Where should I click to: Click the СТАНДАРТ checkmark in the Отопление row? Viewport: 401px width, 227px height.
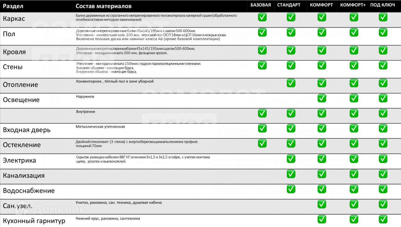coord(291,83)
